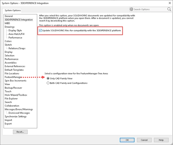Open Relations/Snaps under Sketch
This screenshot has height=145, width=173.
click(17, 48)
